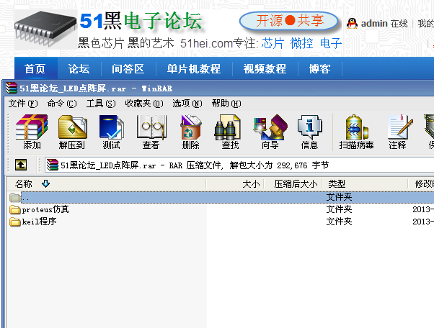The height and width of the screenshot is (328, 434).
Task: Click the parent folder '..' icon
Action: pos(15,197)
